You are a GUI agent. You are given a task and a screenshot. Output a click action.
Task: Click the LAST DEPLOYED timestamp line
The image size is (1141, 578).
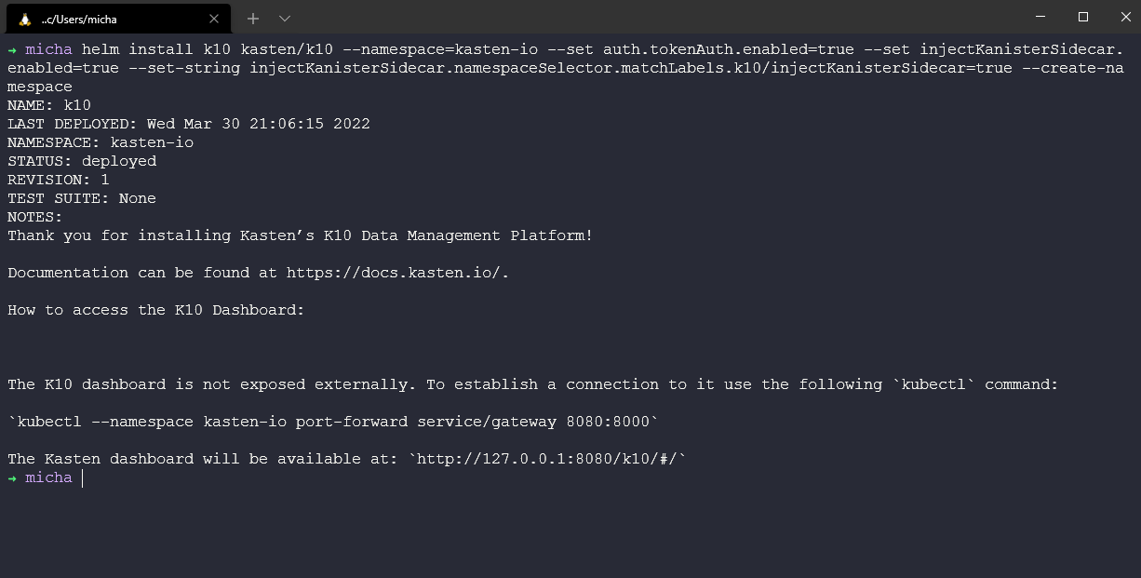click(189, 124)
